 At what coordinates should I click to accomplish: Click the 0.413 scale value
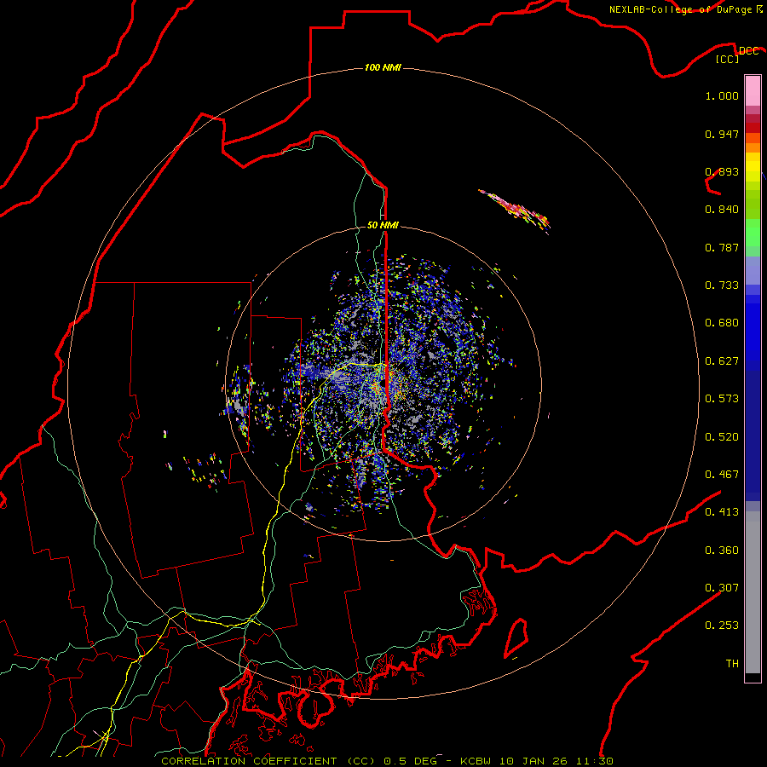point(722,512)
